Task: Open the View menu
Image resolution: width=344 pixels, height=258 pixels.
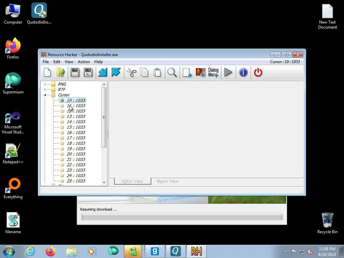Action: click(69, 62)
